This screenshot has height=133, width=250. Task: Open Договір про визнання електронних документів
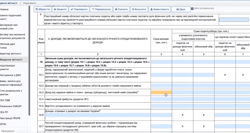(12, 37)
